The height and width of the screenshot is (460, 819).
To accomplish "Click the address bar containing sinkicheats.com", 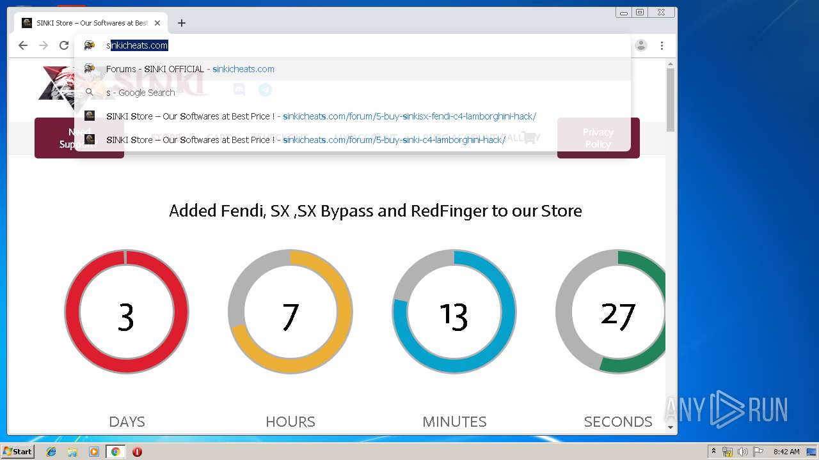I will point(353,45).
